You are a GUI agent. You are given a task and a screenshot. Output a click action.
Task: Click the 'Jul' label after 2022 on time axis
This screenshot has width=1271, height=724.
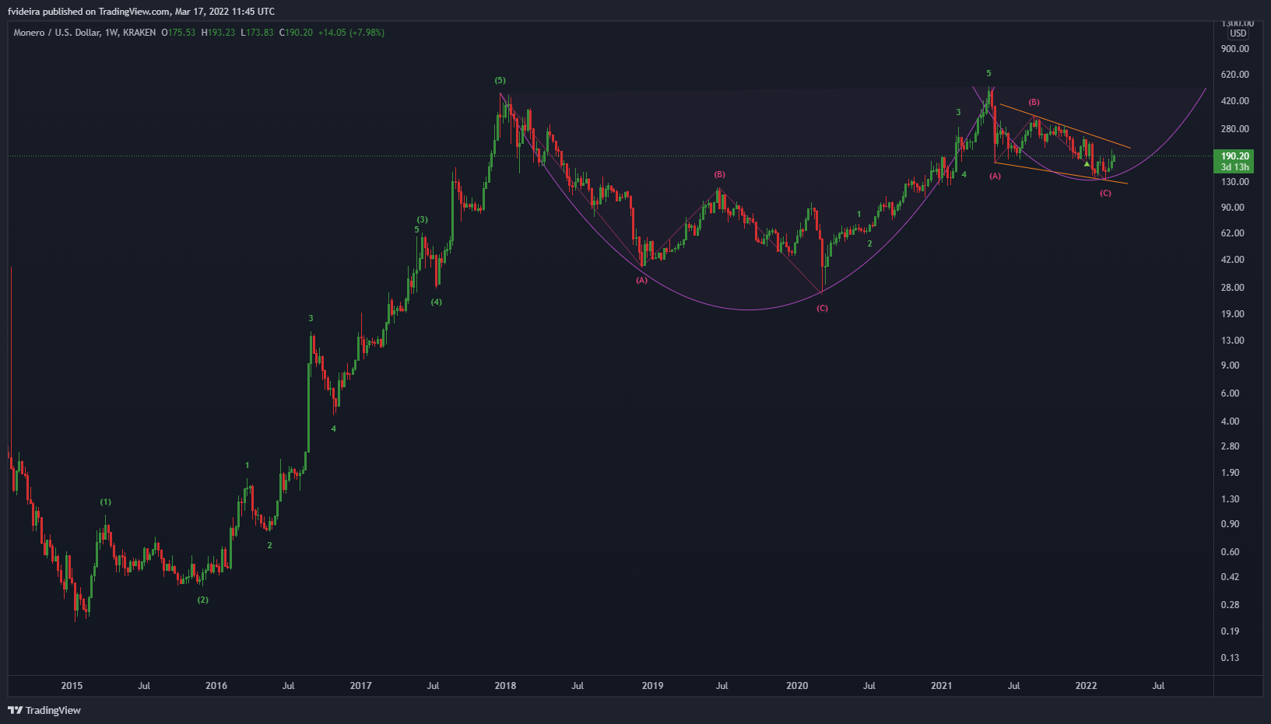[x=1158, y=685]
